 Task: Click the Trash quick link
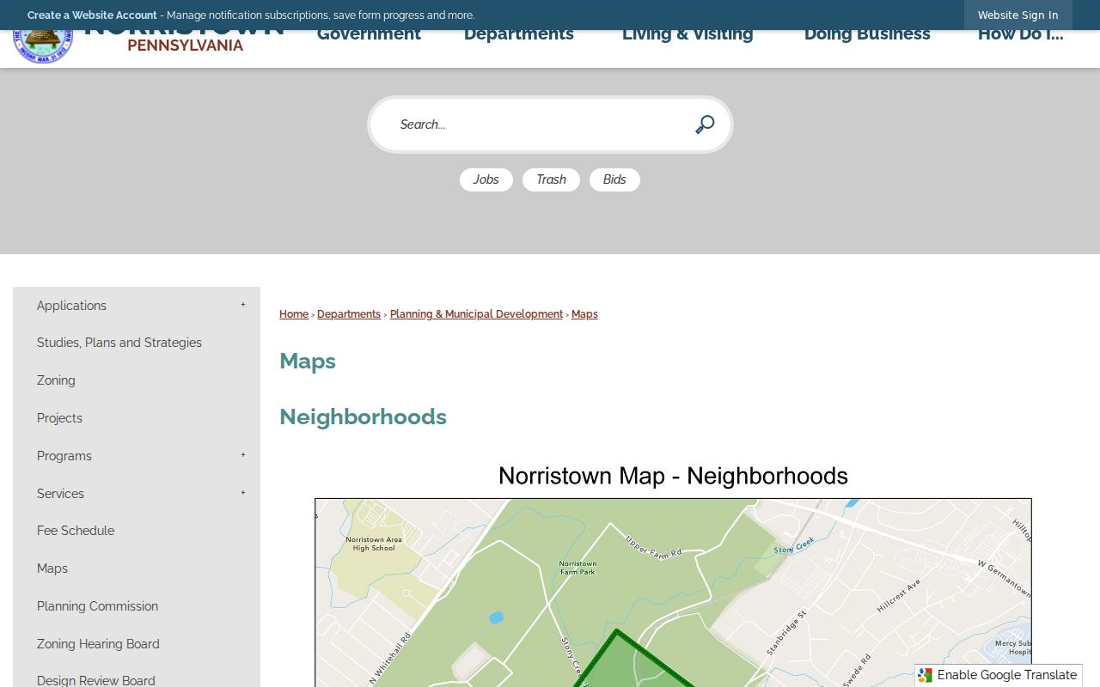(551, 179)
